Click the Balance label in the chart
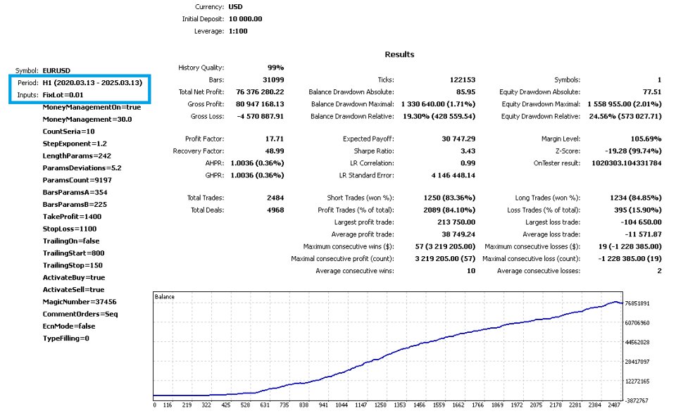 (x=165, y=297)
